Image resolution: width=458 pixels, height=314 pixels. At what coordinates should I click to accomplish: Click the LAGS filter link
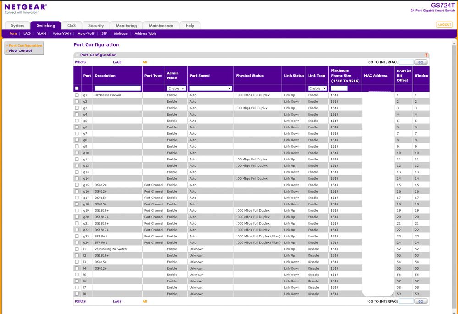117,62
